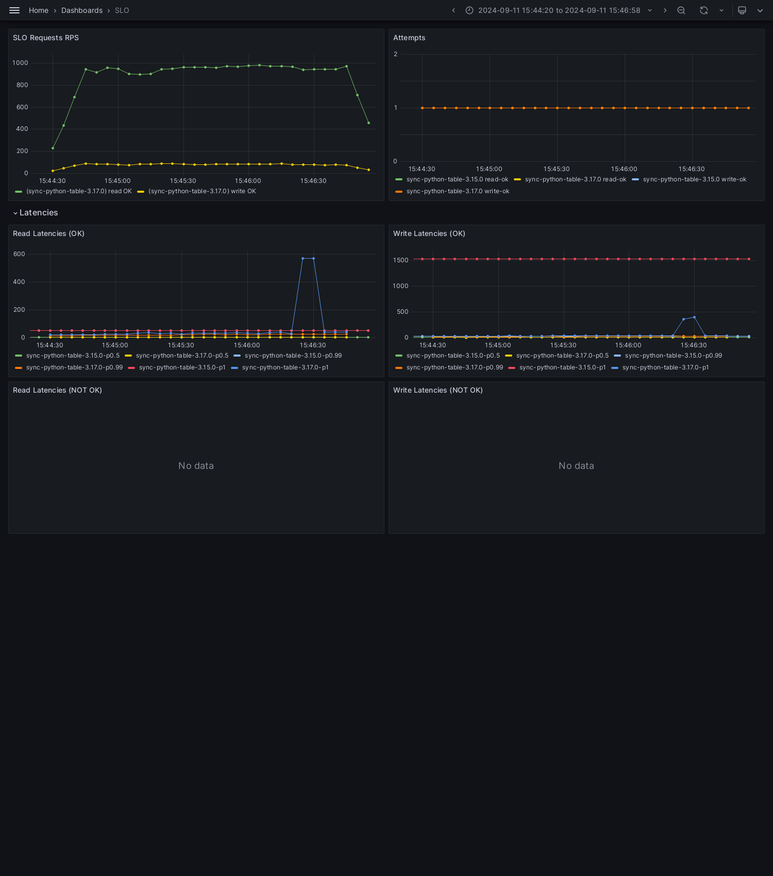This screenshot has width=773, height=876.
Task: Click the last green RPS data point
Action: (368, 123)
